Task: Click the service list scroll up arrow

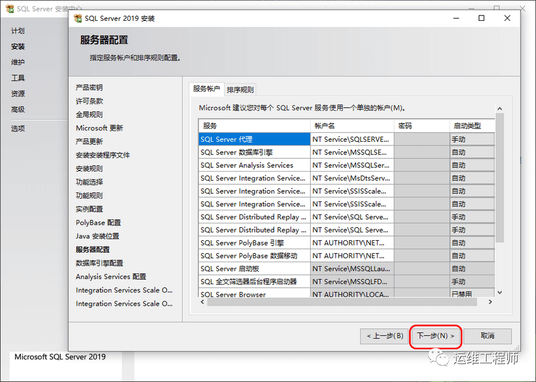Action: pos(500,108)
